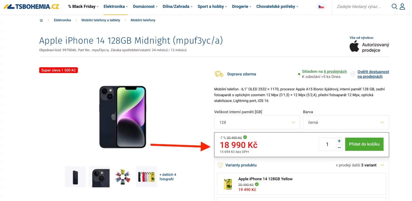The height and width of the screenshot is (201, 412).
Task: Open the search using the magnifier icon
Action: tap(394, 7)
